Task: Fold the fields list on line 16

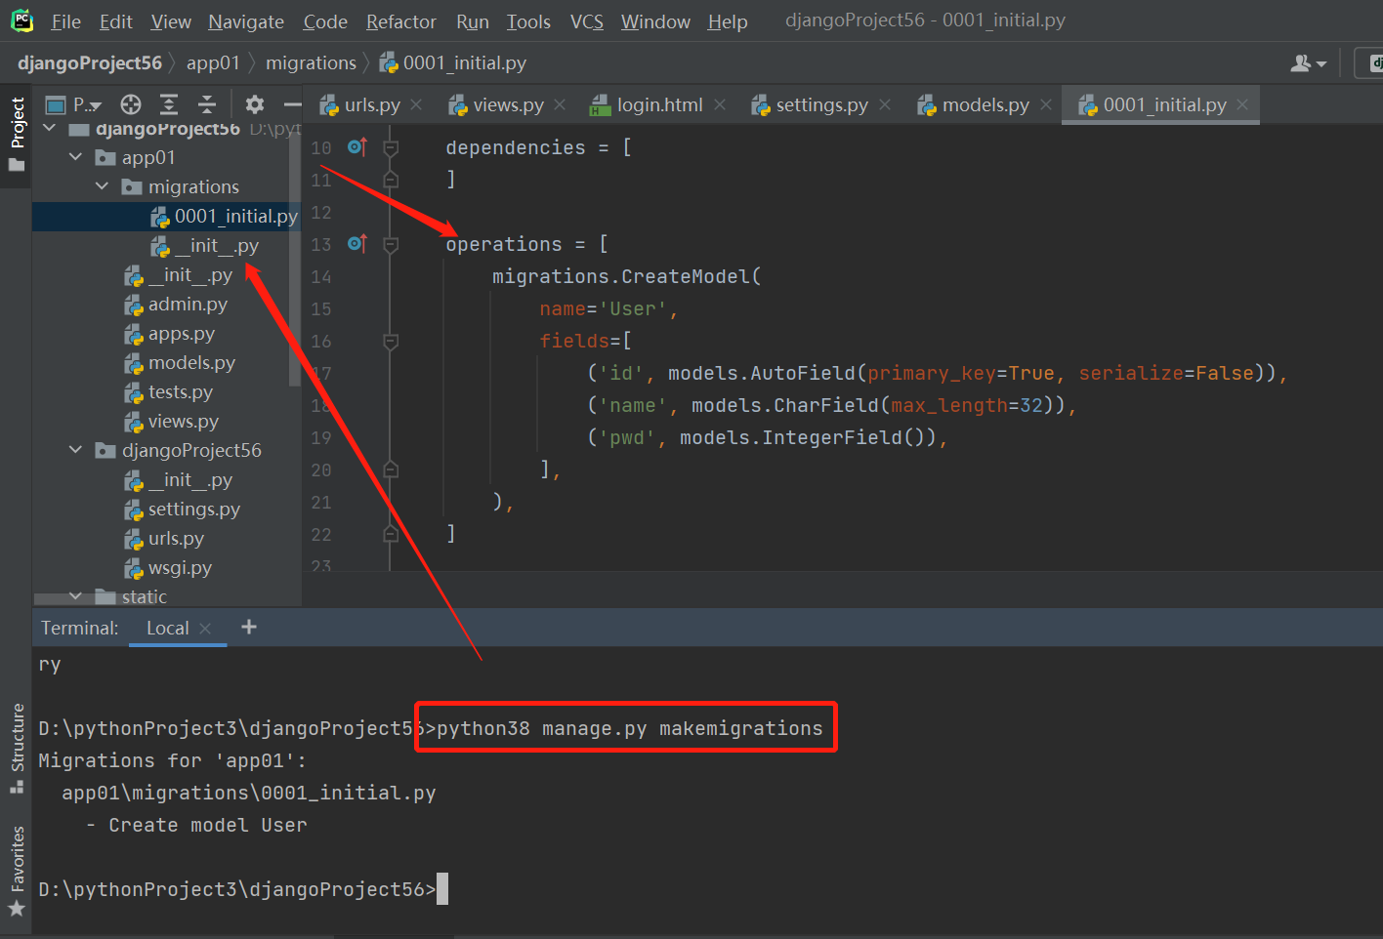Action: pyautogui.click(x=391, y=341)
